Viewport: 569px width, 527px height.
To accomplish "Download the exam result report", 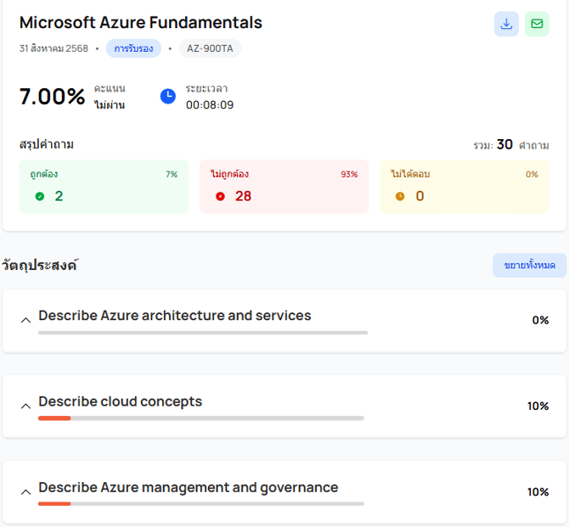I will tap(506, 24).
